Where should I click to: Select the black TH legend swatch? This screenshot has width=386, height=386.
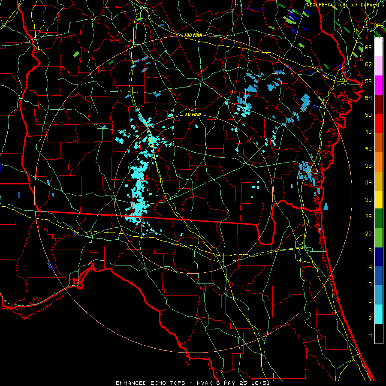[379, 334]
